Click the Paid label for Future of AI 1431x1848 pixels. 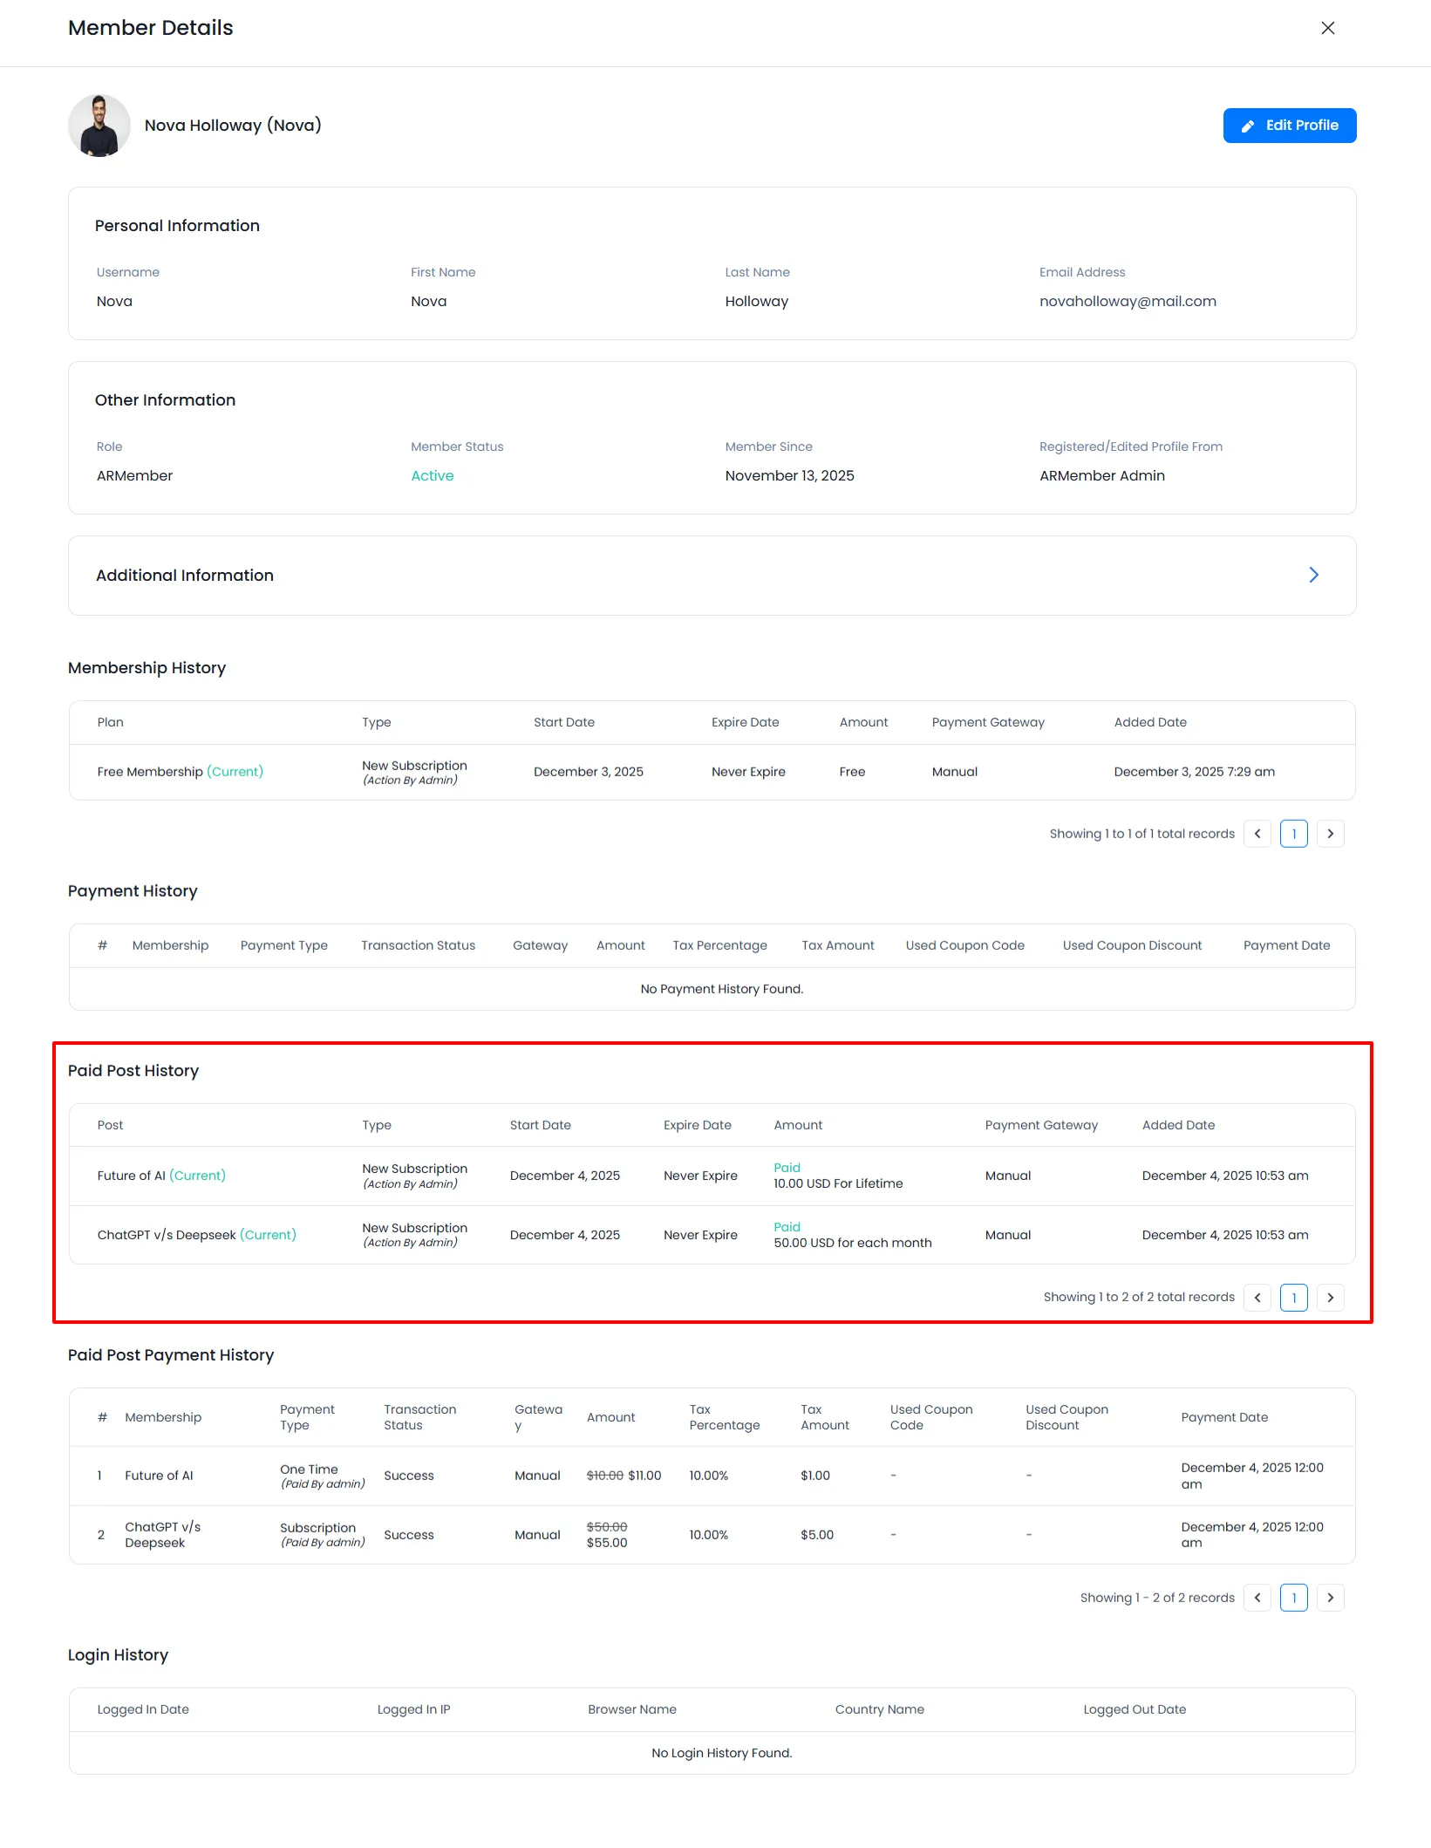pos(786,1167)
